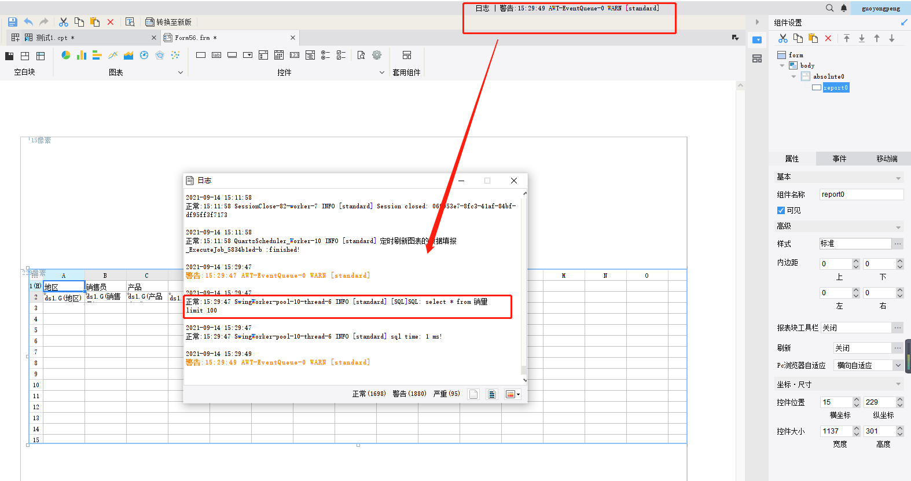Insert a horizontal bar chart component
This screenshot has width=911, height=481.
[x=97, y=55]
